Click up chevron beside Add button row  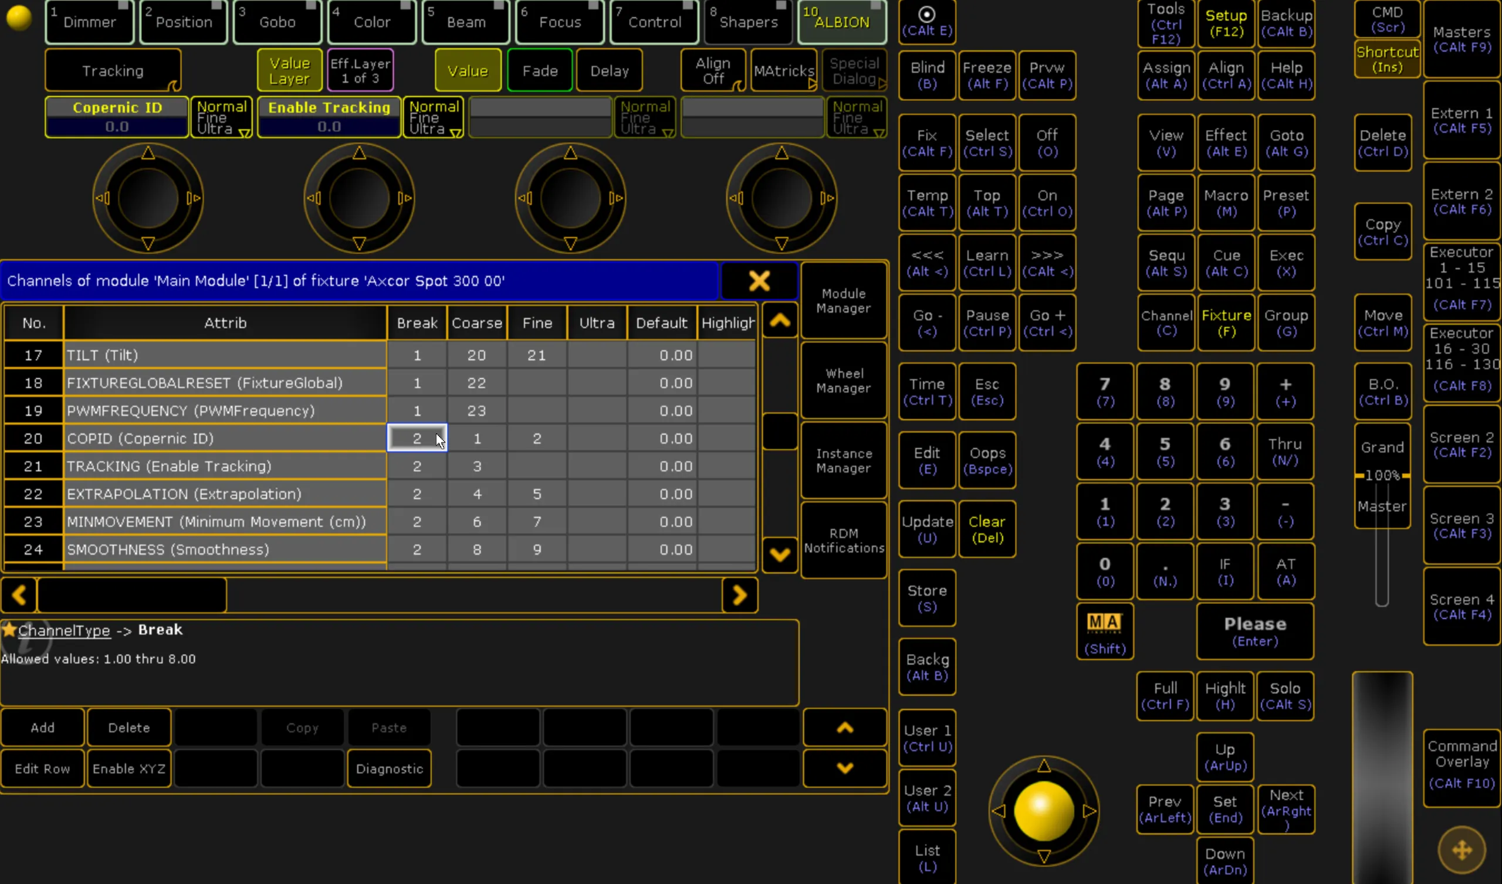pyautogui.click(x=844, y=727)
